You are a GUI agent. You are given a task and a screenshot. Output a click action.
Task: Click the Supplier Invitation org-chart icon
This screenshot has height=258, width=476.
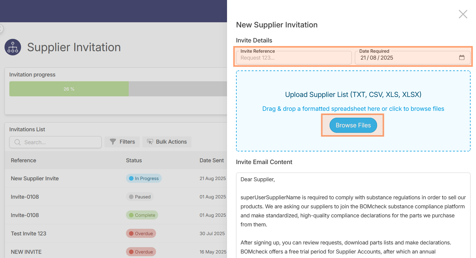pos(13,47)
